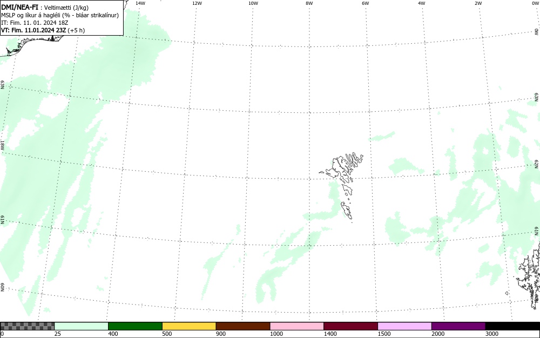The image size is (540, 338).
Task: Click the brown 900–1000 legend swatch
Action: (243, 326)
